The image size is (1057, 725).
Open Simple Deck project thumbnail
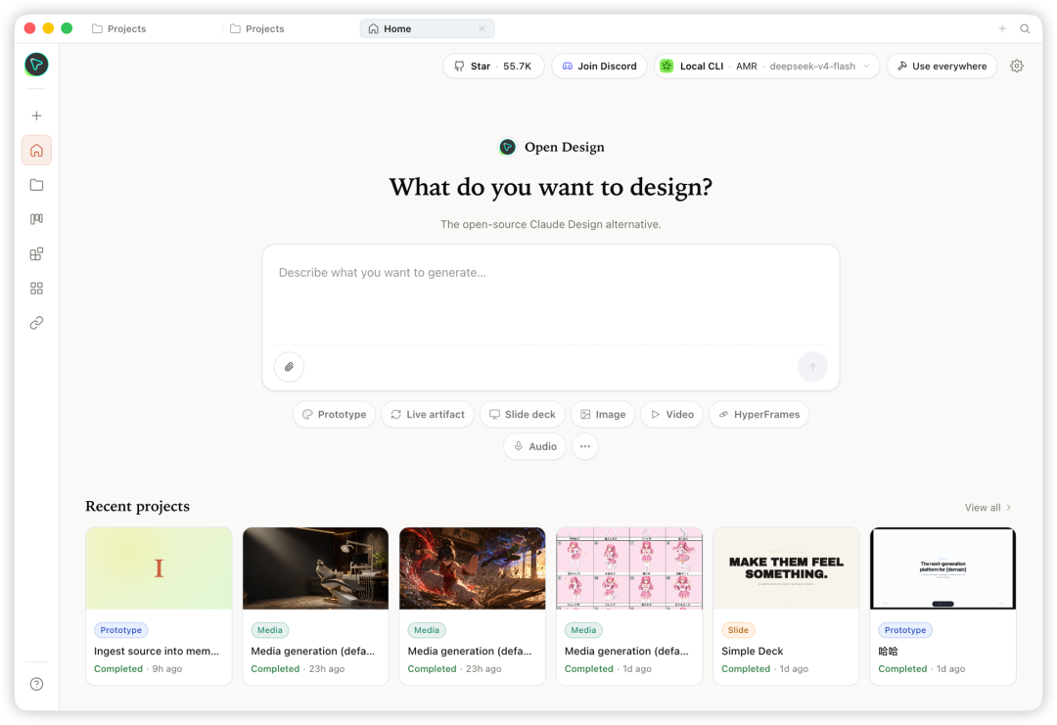coord(786,568)
